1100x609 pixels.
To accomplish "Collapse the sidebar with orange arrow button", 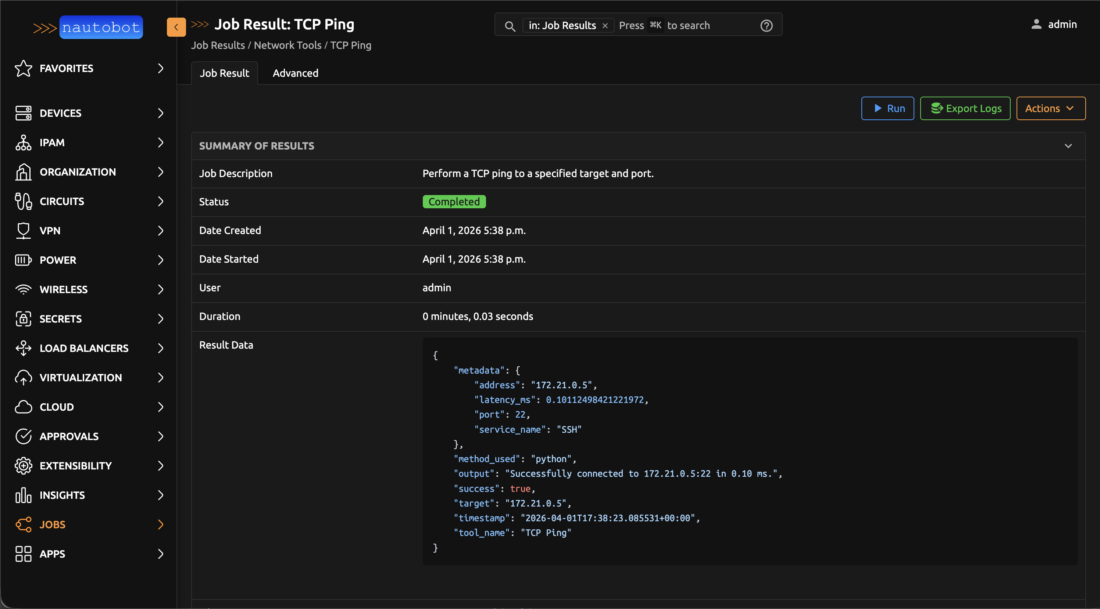I will (176, 27).
